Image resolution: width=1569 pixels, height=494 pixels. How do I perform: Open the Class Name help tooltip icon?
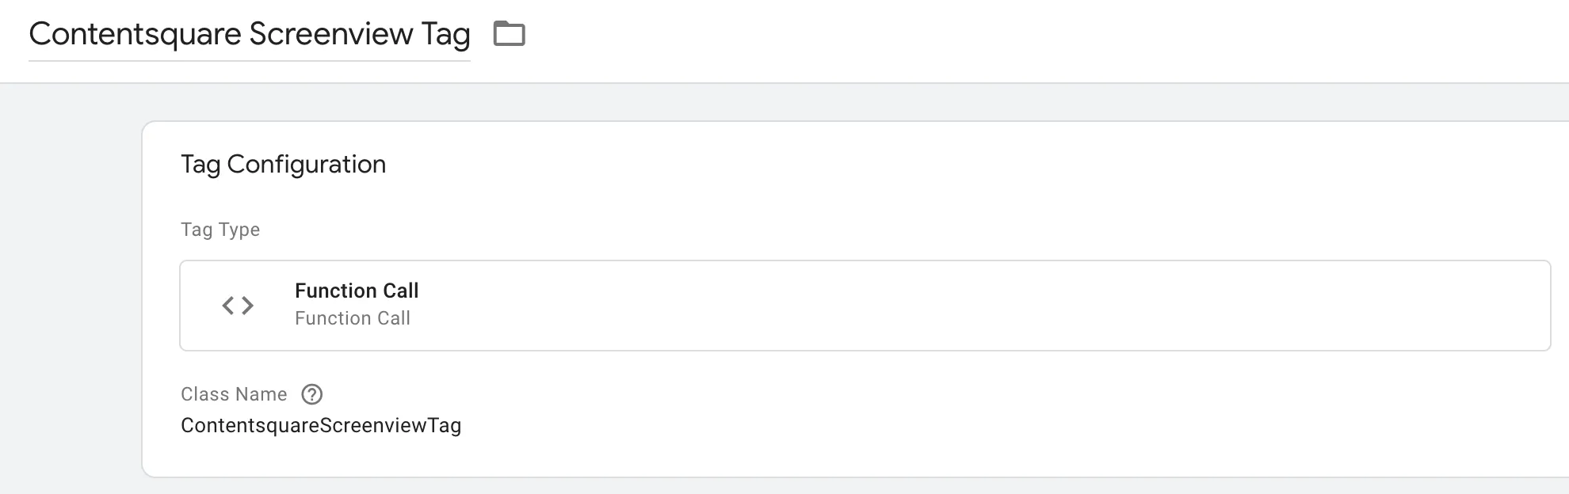(312, 394)
